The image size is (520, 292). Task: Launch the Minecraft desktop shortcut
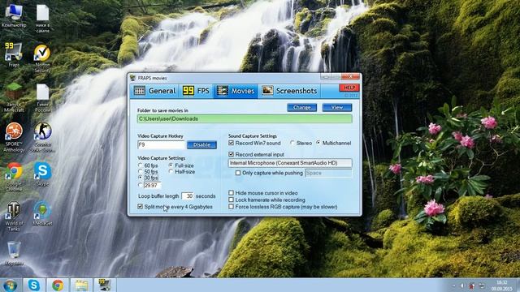pyautogui.click(x=14, y=97)
